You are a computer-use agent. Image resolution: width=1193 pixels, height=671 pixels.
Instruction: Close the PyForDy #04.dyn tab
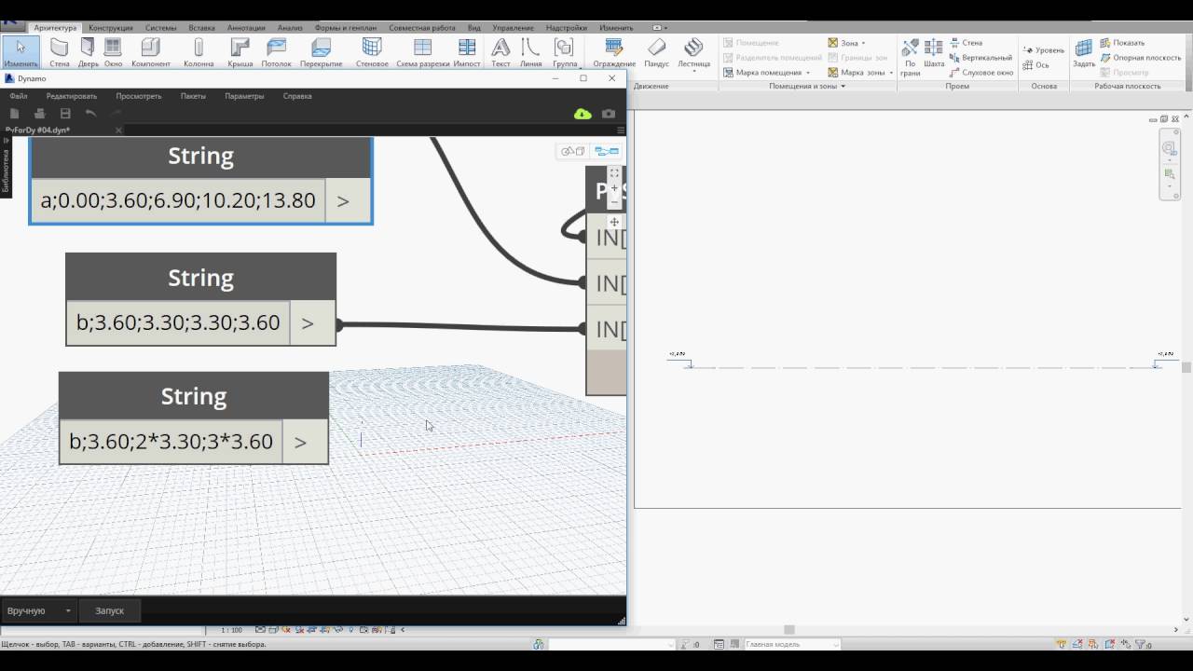coord(118,130)
